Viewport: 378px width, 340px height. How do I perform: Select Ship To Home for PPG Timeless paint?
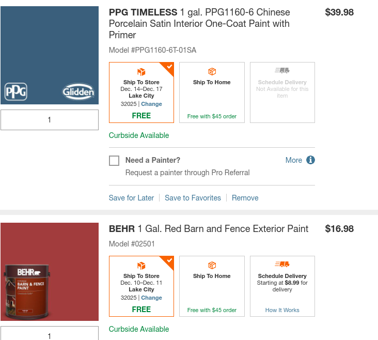212,93
